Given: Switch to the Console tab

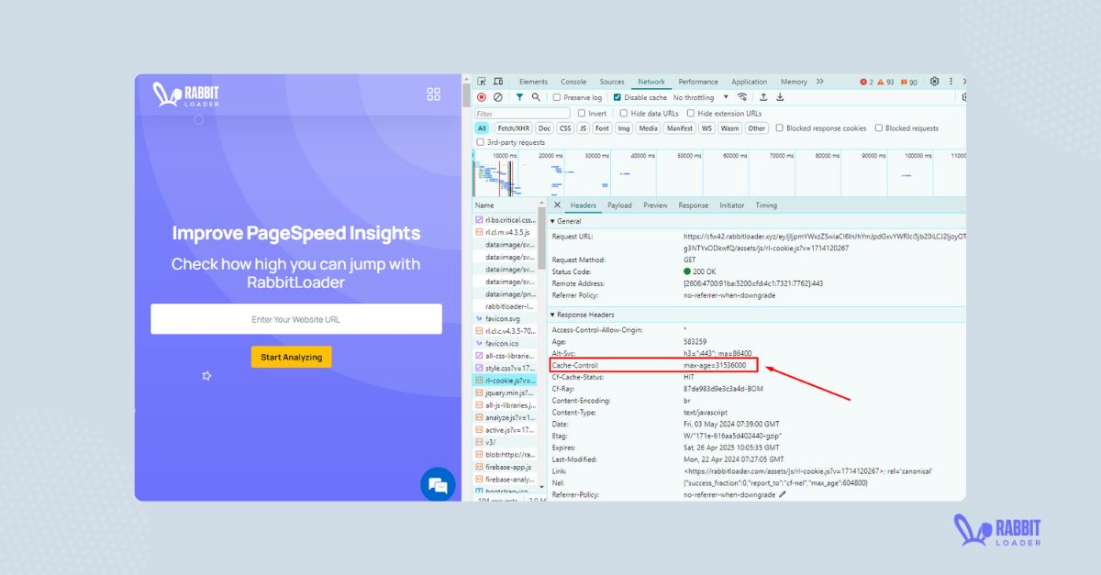Looking at the screenshot, I should tap(573, 82).
